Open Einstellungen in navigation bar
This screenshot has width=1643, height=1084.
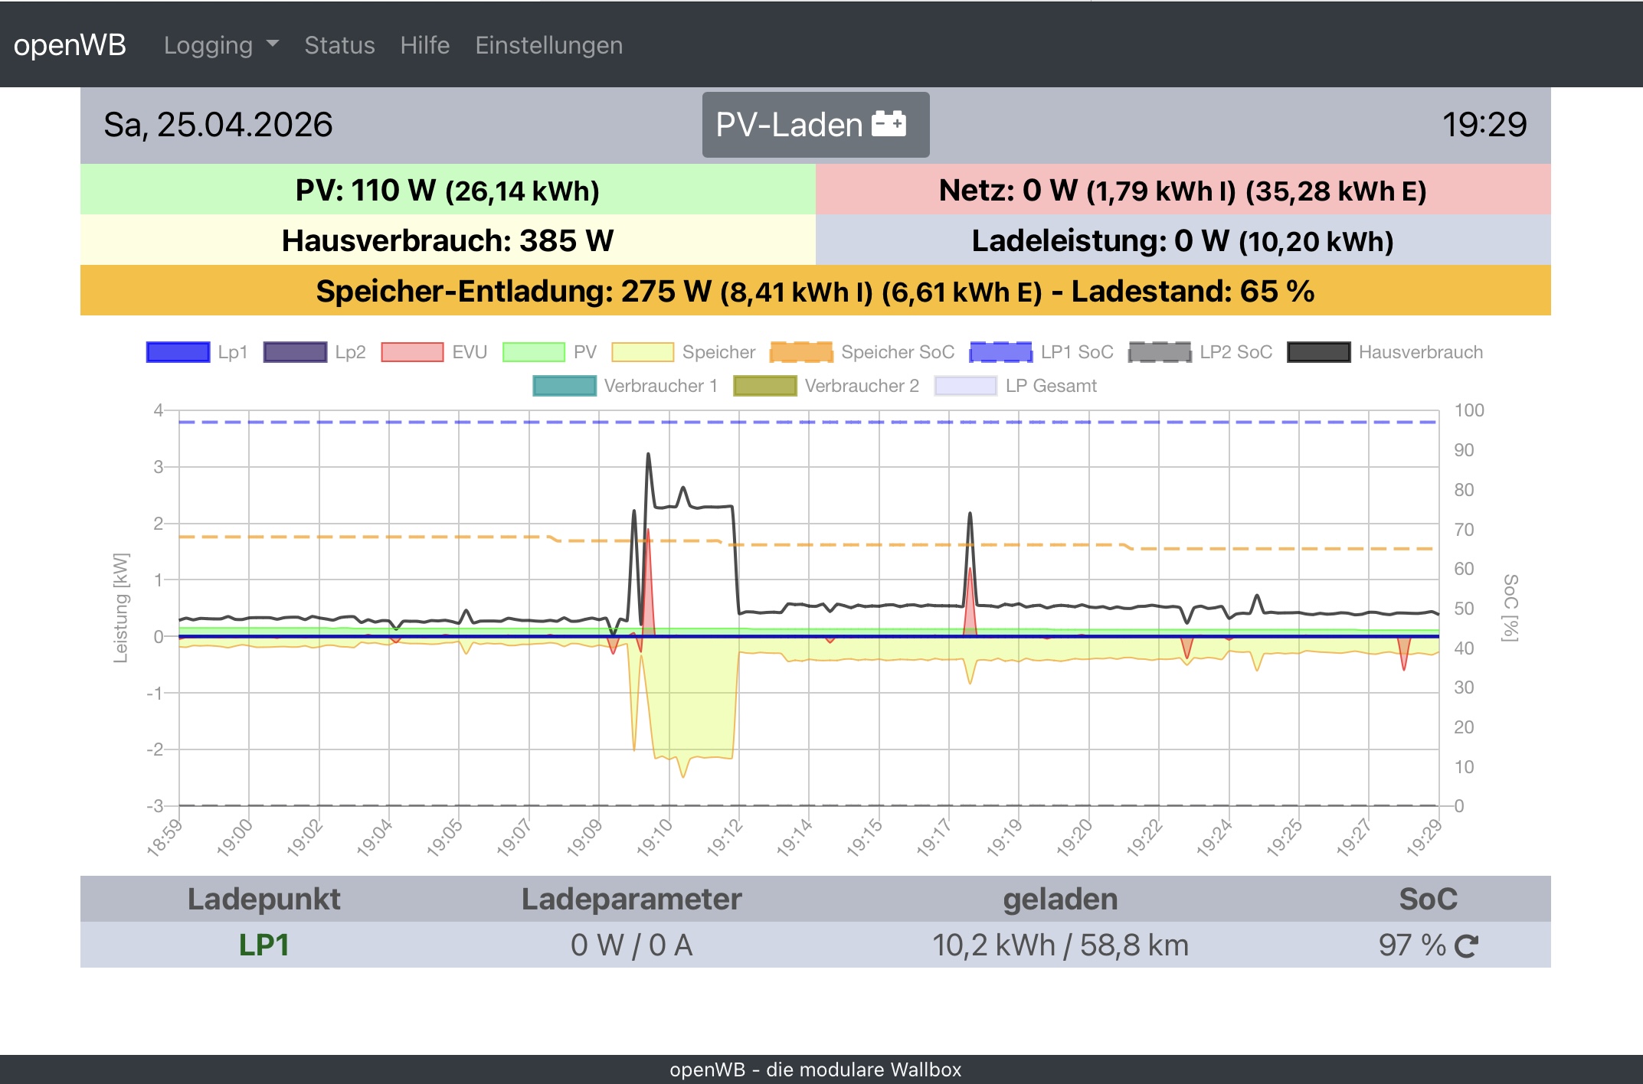pos(548,45)
